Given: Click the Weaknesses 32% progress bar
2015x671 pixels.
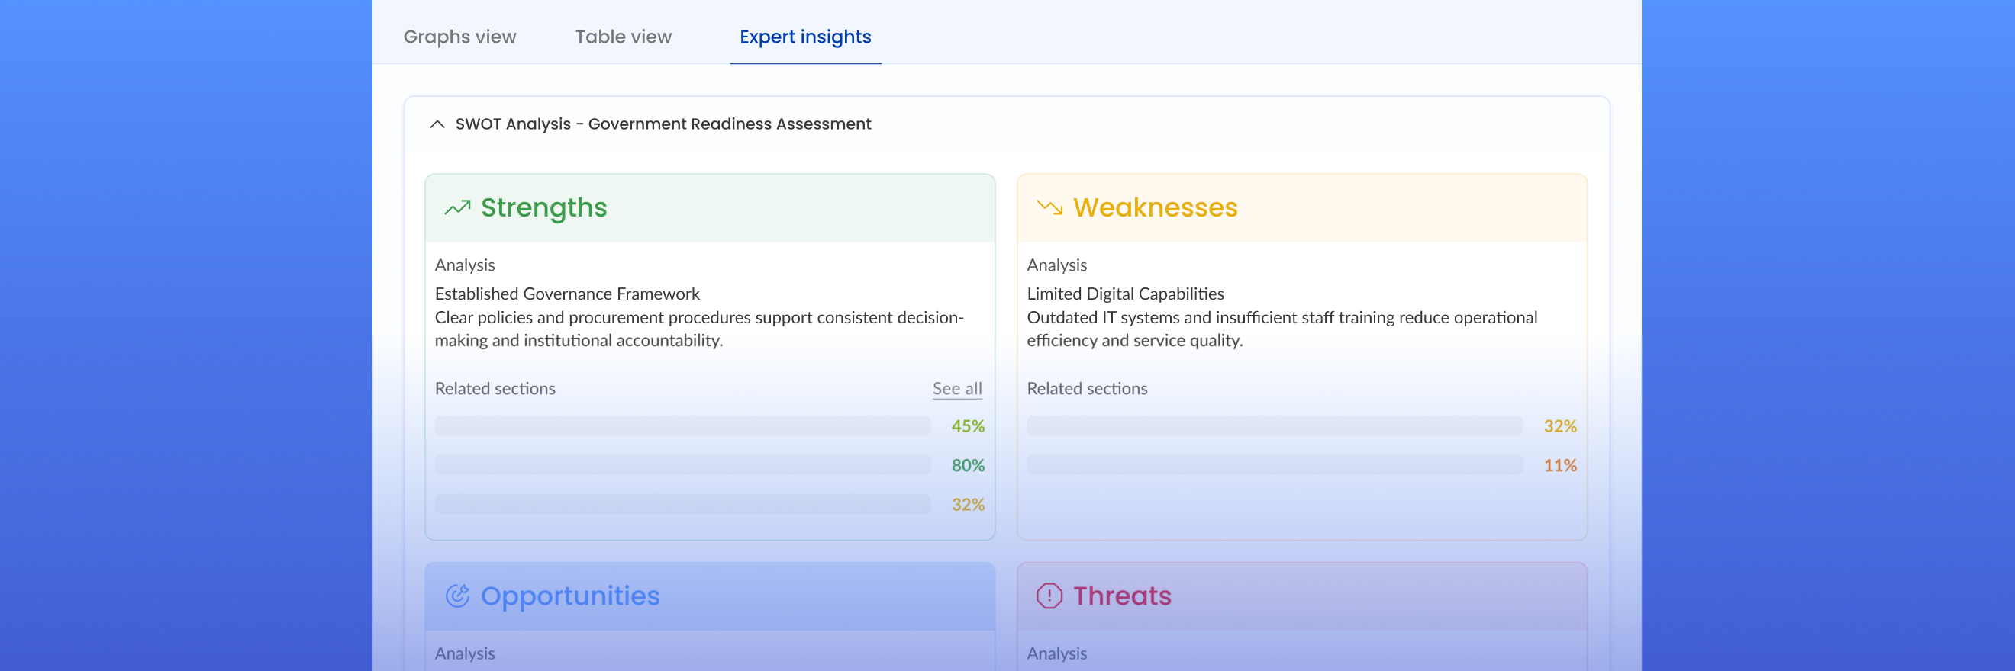Looking at the screenshot, I should click(x=1275, y=426).
